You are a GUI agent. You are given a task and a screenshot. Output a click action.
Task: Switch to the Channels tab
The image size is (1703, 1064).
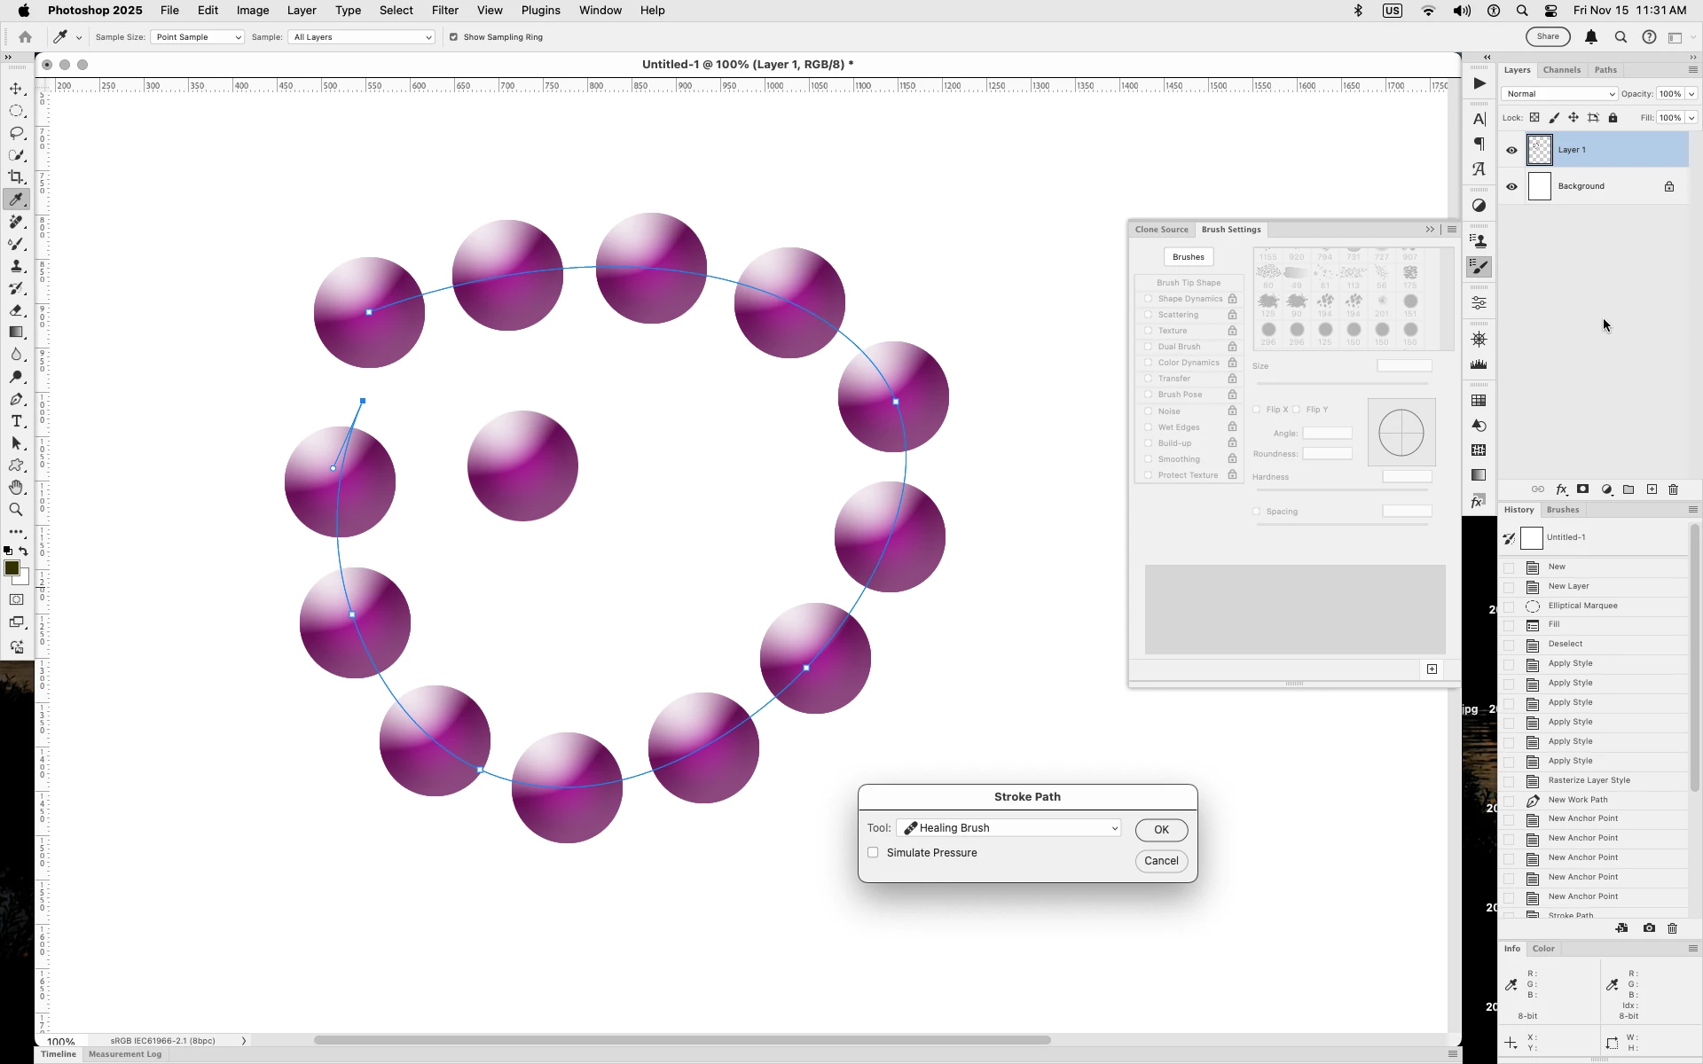(1561, 70)
